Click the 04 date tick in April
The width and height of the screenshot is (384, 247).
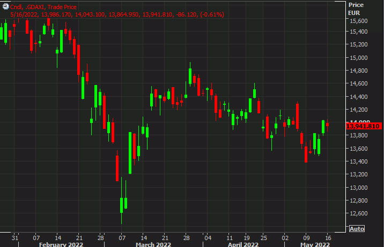pyautogui.click(x=208, y=238)
